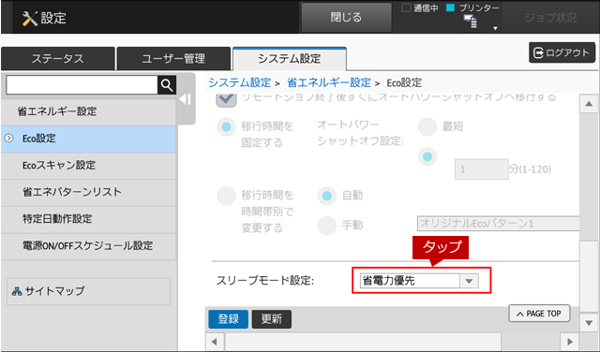Screen dimensions: 600x352
Task: Switch to the ステータス tab
Action: (58, 59)
